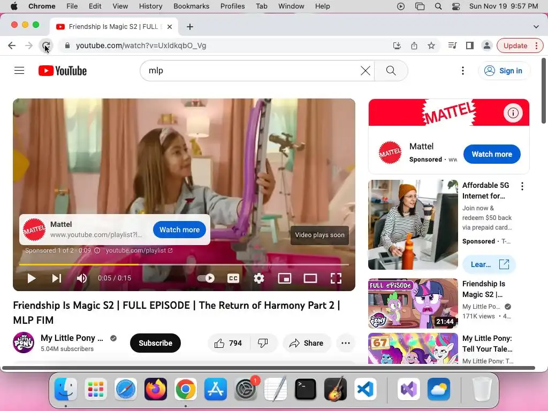Click the share page icon in address bar

tap(414, 45)
